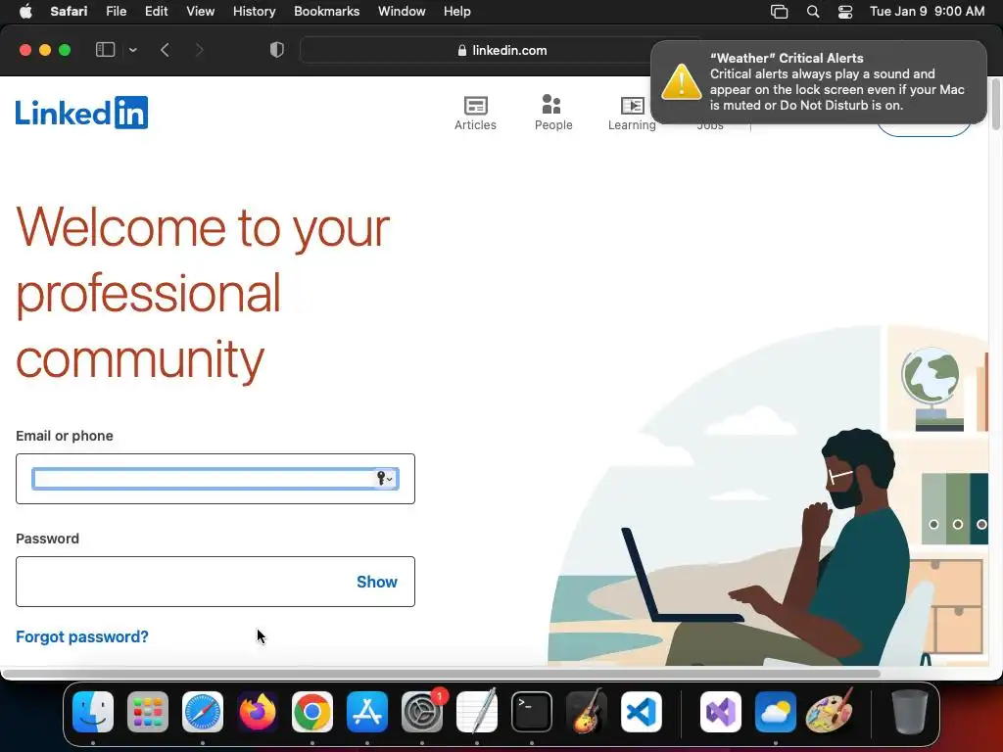1003x752 pixels.
Task: Open GarageBand from the Dock
Action: (587, 712)
